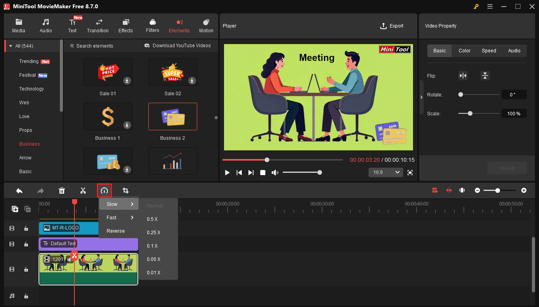Image resolution: width=539 pixels, height=307 pixels.
Task: Download the Sale 01 element
Action: (127, 81)
